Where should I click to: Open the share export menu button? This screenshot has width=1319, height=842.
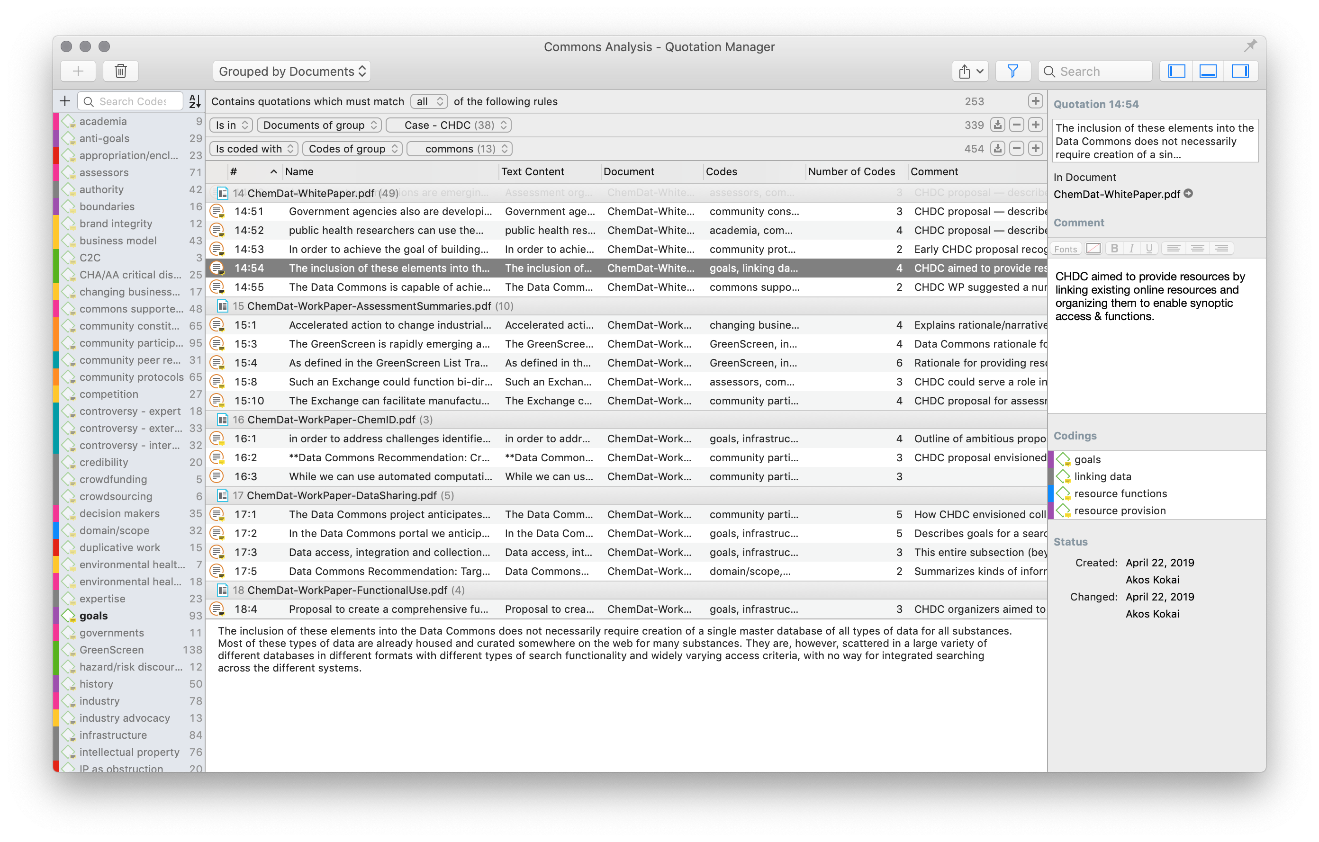pyautogui.click(x=970, y=71)
